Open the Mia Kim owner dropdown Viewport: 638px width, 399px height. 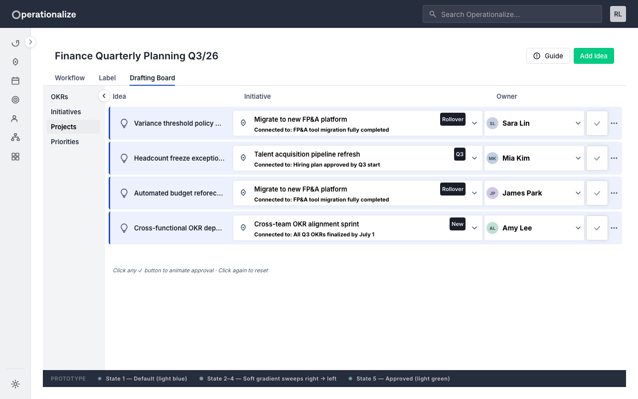(x=578, y=158)
